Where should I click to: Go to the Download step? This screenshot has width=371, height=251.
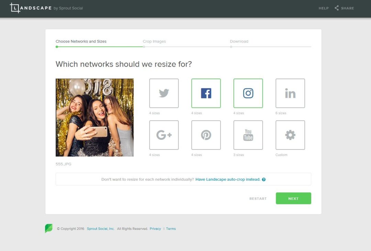tap(239, 42)
